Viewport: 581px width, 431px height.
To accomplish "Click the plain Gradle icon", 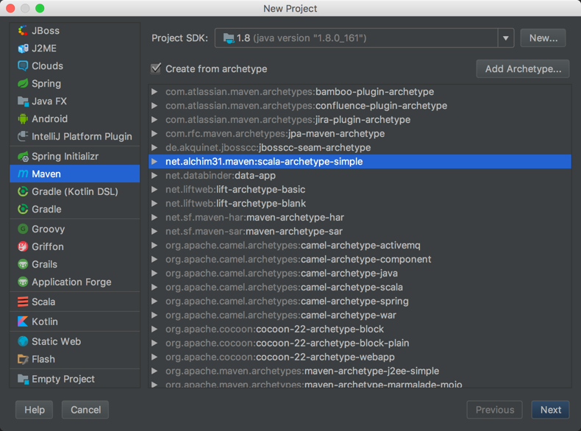I will [23, 209].
